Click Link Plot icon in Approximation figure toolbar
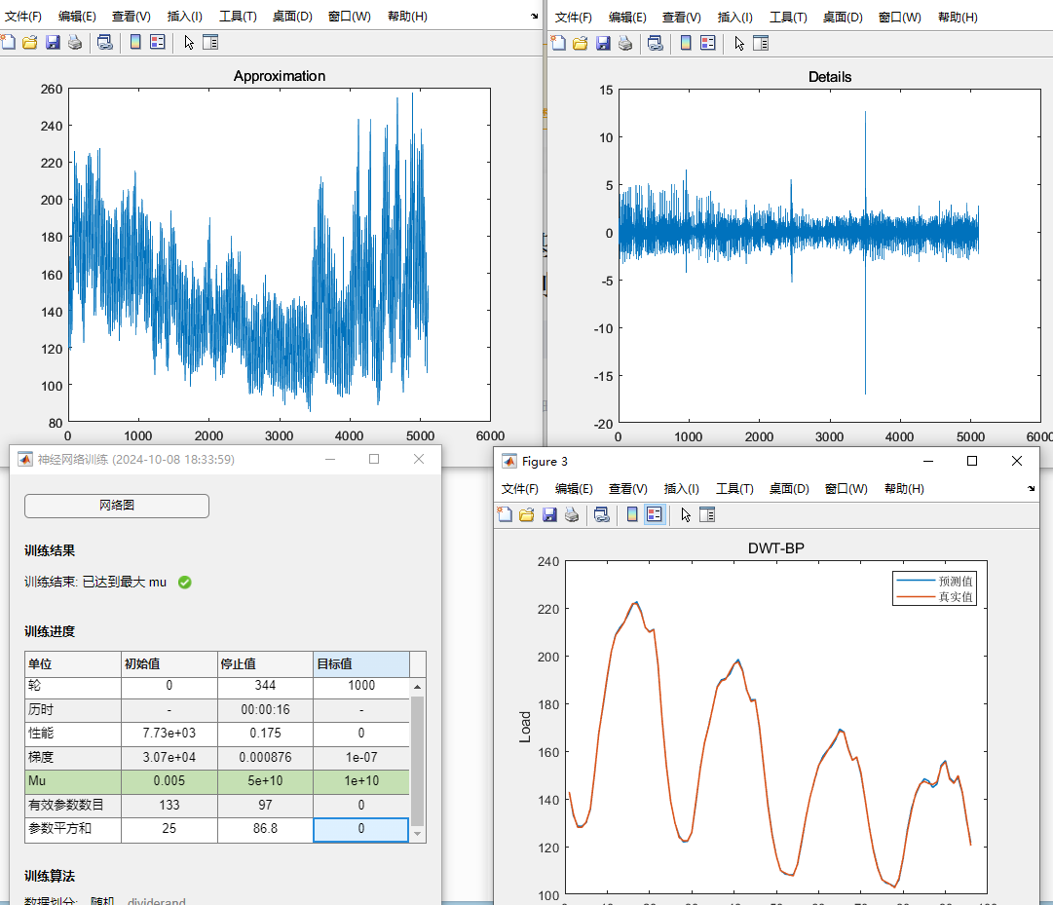1053x905 pixels. (104, 42)
